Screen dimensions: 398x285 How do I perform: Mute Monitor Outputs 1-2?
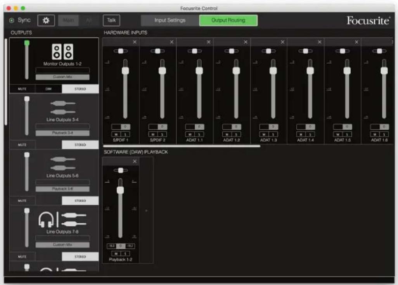(x=22, y=89)
